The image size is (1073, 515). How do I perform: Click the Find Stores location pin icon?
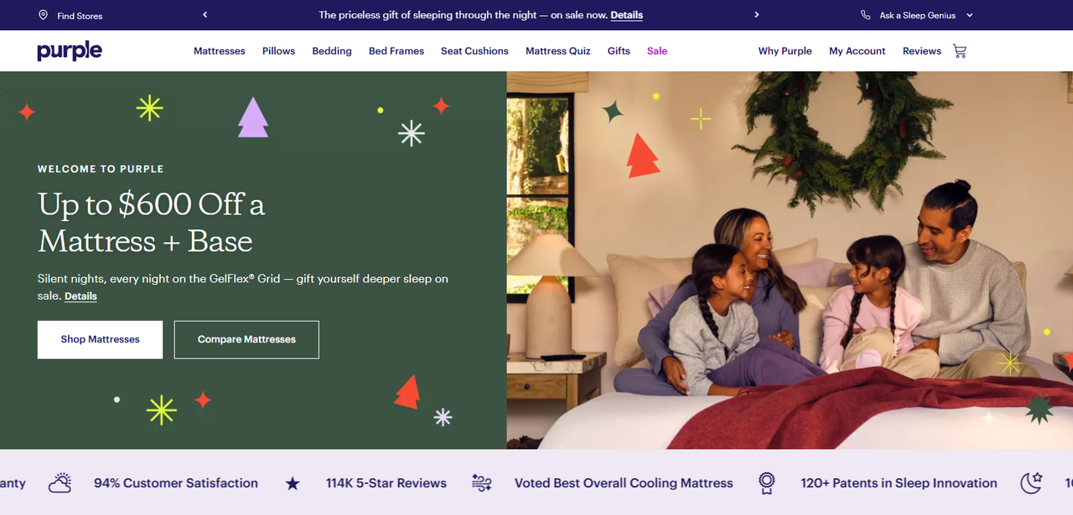coord(43,15)
